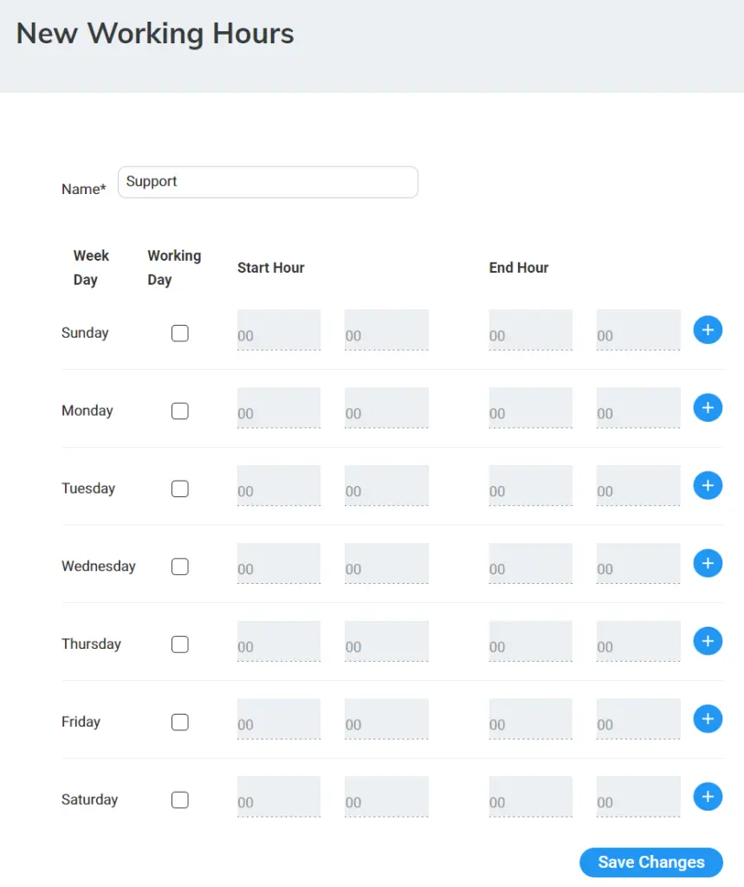This screenshot has width=744, height=887.
Task: Add a time slot for Monday
Action: point(708,408)
